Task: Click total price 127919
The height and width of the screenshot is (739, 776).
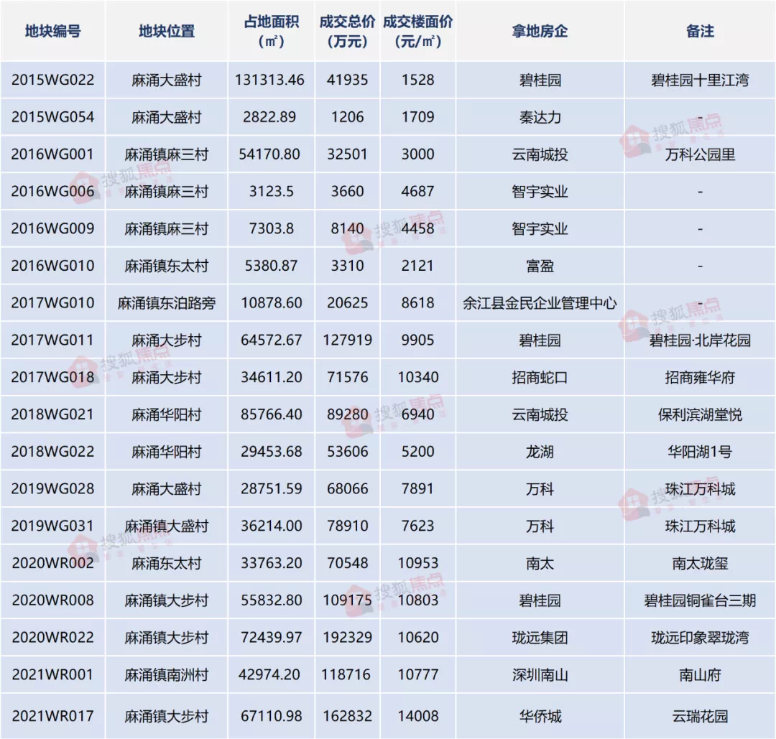Action: coord(348,340)
